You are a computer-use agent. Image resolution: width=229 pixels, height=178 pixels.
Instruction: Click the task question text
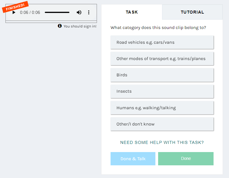(x=158, y=28)
